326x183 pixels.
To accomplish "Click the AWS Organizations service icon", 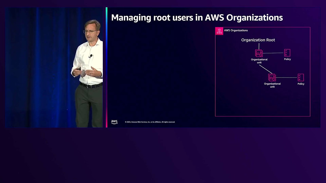I will 219,31.
